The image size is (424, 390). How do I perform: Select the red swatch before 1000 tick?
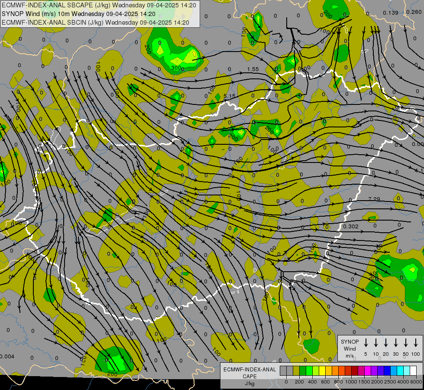(348, 370)
